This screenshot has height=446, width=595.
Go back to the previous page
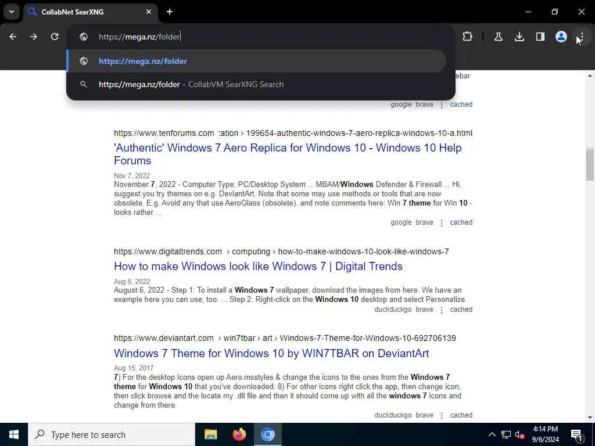[x=13, y=37]
